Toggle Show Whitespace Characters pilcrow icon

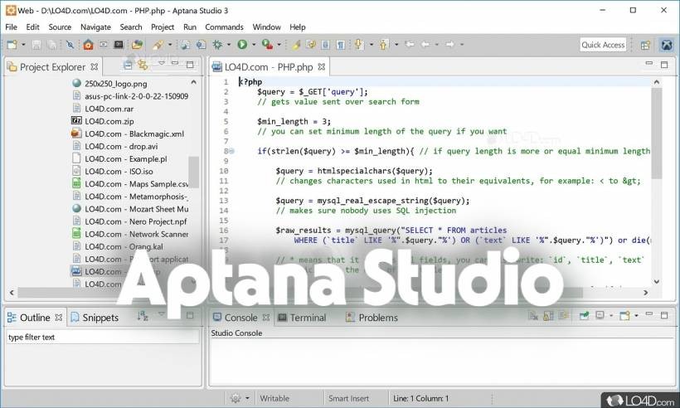tap(341, 45)
